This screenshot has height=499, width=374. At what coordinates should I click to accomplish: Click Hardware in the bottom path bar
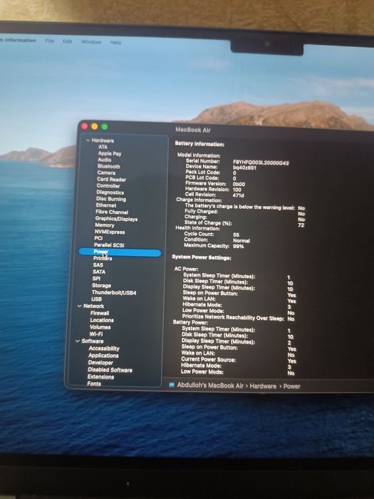tap(263, 386)
